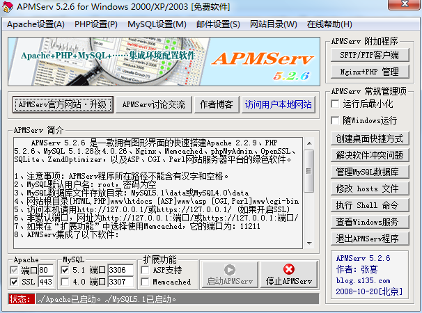Click the red stop icon on 停止APMServ
This screenshot has height=313, width=422.
[x=289, y=269]
